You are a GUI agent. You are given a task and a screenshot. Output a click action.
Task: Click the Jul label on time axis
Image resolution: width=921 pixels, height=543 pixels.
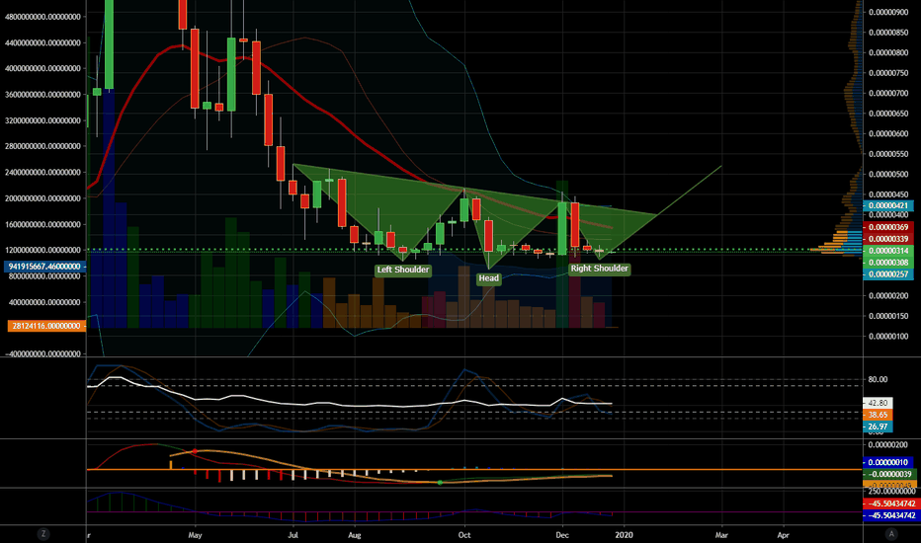[293, 535]
